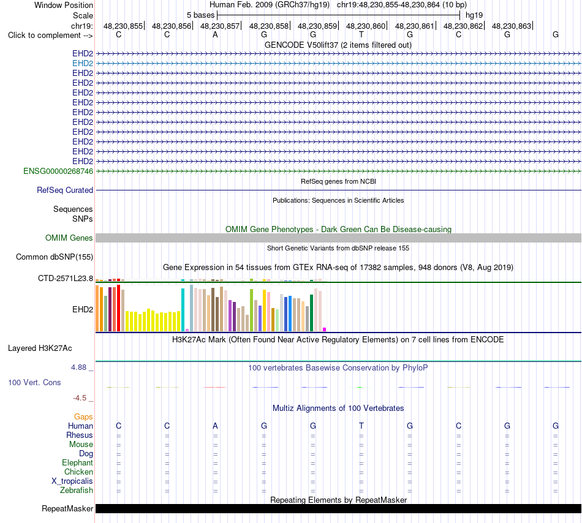The image size is (582, 523).
Task: Click T in the Human alignment row
Action: pos(361,426)
